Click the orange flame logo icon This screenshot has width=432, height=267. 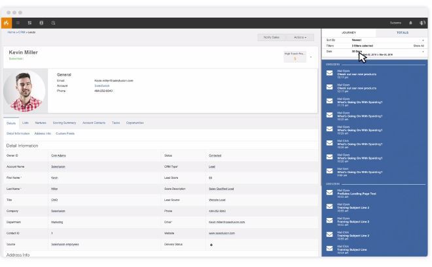click(x=8, y=22)
